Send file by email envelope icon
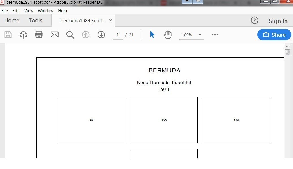 point(54,35)
